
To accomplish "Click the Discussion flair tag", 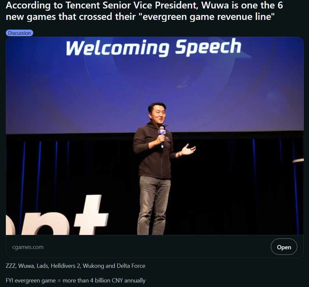I will tap(20, 33).
